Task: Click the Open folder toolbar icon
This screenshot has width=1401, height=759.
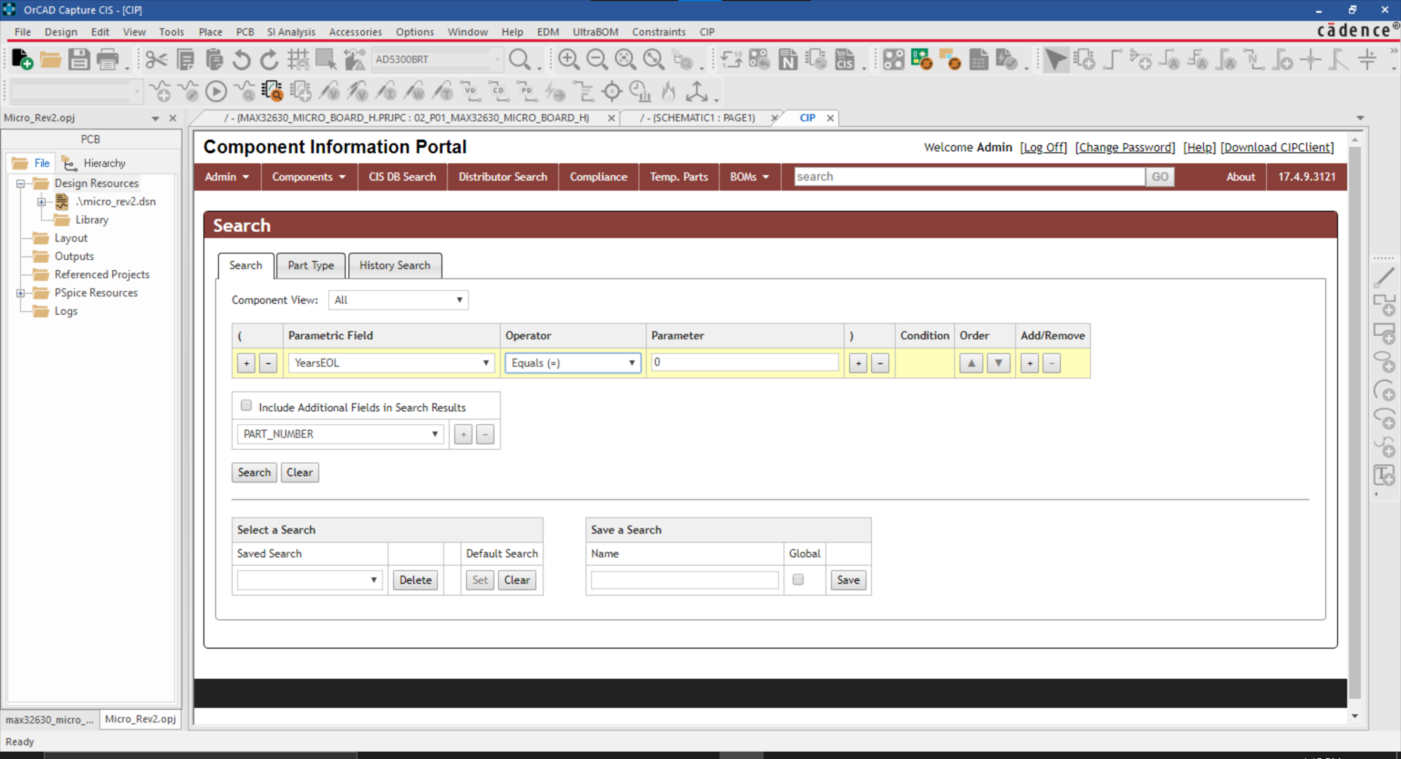Action: pyautogui.click(x=50, y=60)
